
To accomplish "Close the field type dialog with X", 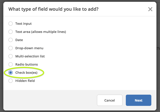I will click(x=150, y=9).
